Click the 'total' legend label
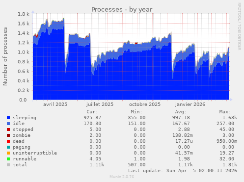Screen dimensions: 244x182 coord(20,165)
